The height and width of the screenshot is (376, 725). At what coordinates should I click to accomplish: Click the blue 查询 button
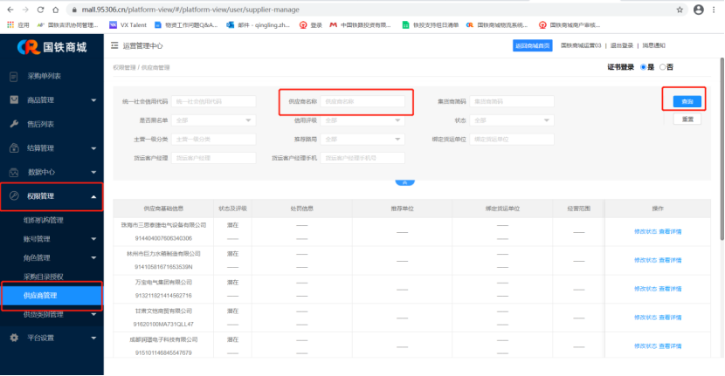pos(687,101)
